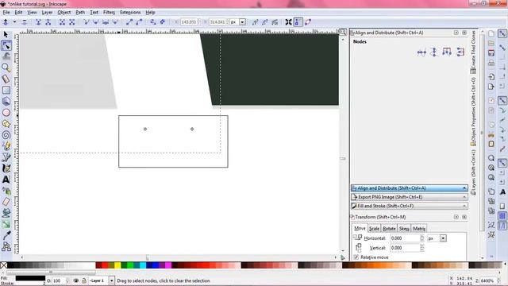Select the Connector tool
508x286 pixels.
(x=6, y=247)
